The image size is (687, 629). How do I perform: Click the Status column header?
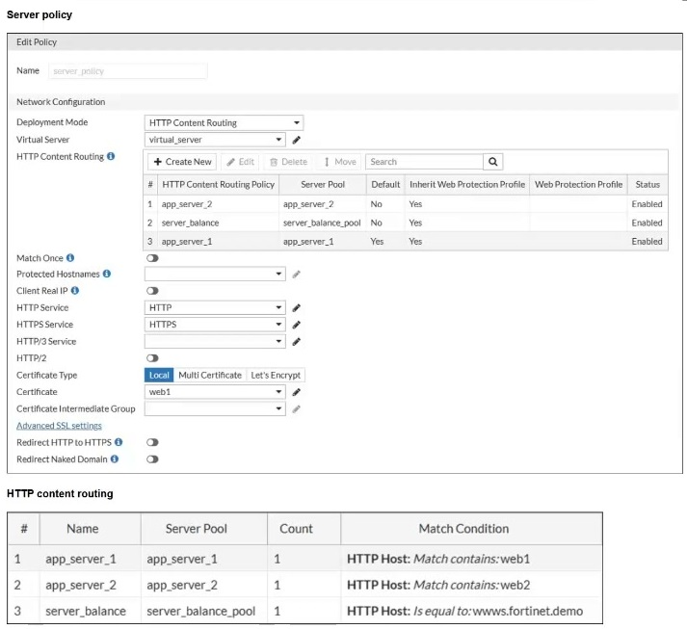pyautogui.click(x=647, y=184)
